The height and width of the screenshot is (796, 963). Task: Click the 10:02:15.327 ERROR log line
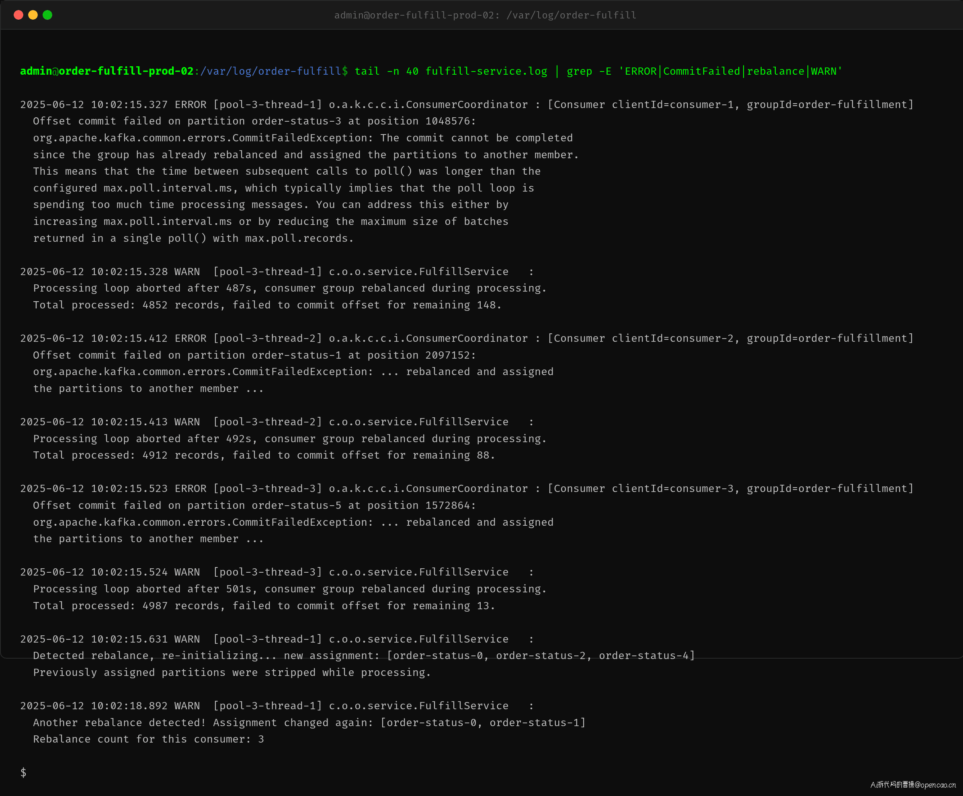[467, 104]
